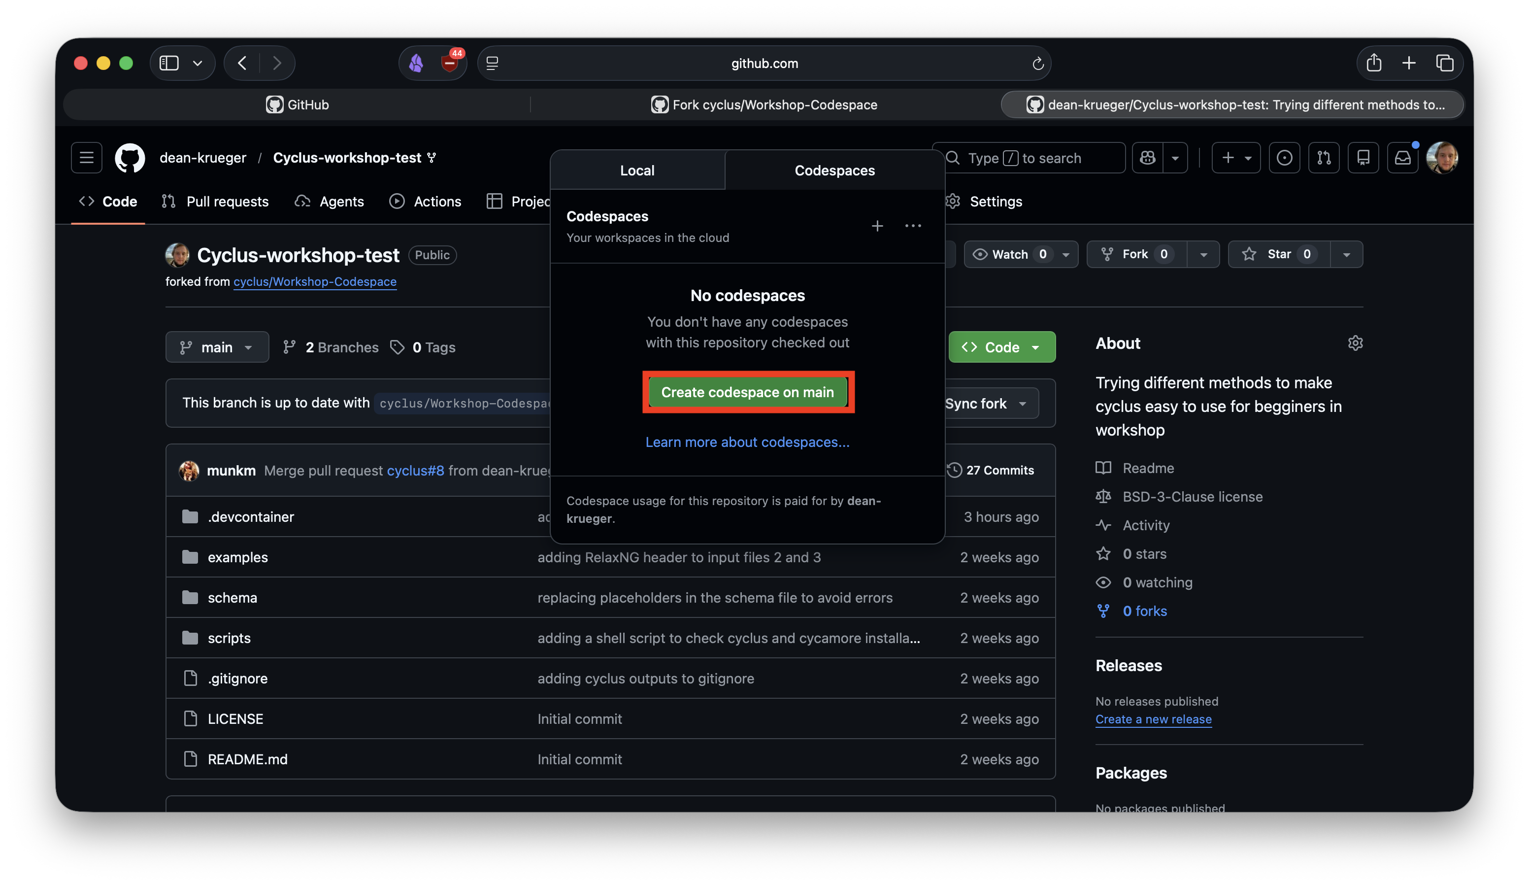Viewport: 1529px width, 885px height.
Task: Click the ad blocker extension icon with badge 44
Action: [x=450, y=62]
